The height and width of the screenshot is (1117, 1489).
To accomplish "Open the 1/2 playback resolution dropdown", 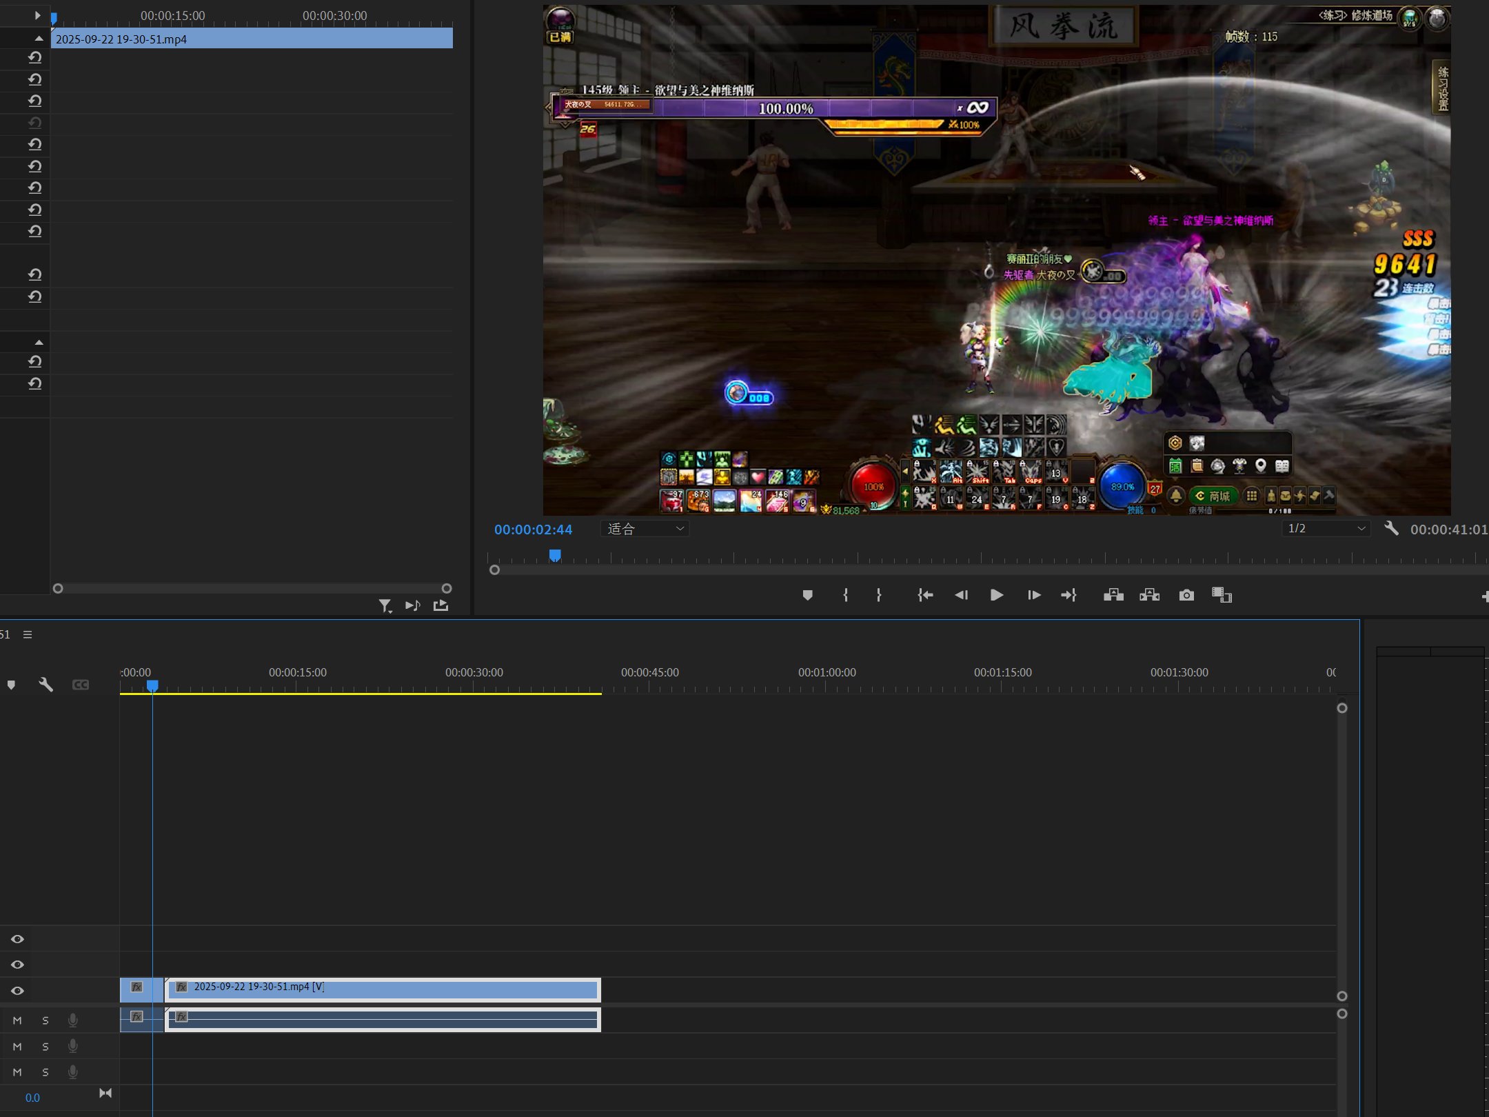I will pyautogui.click(x=1326, y=528).
